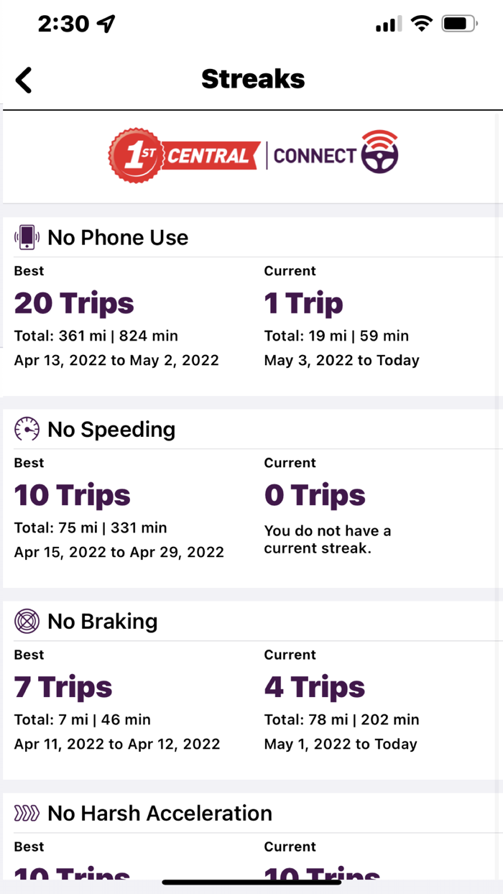View best 10 Trips speeding streak
The height and width of the screenshot is (894, 503).
click(73, 495)
